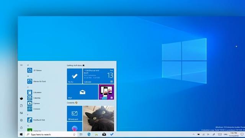This screenshot has width=245, height=138.
Task: Click the Start button on taskbar
Action: [x=21, y=135]
